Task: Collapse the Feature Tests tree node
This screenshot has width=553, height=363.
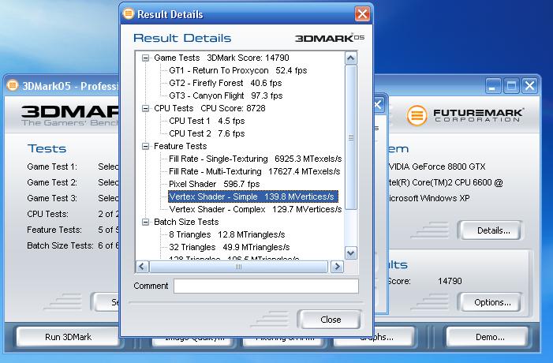Action: click(x=145, y=146)
